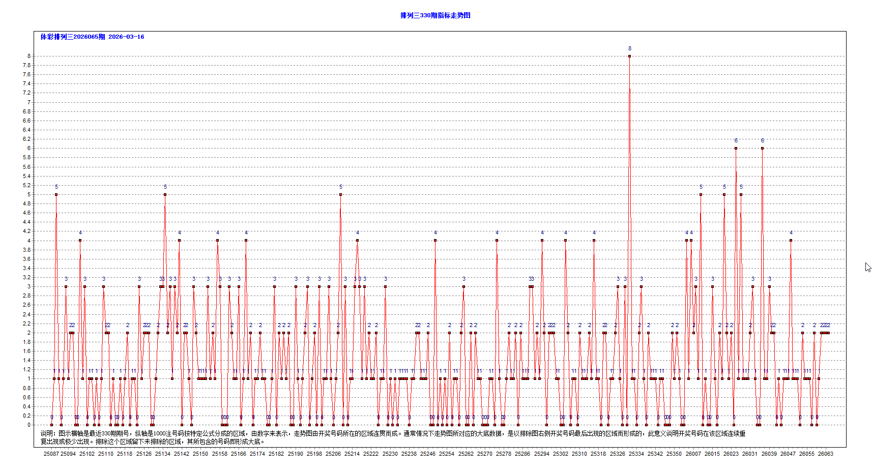Select the first 6 peak near period 26023

736,148
